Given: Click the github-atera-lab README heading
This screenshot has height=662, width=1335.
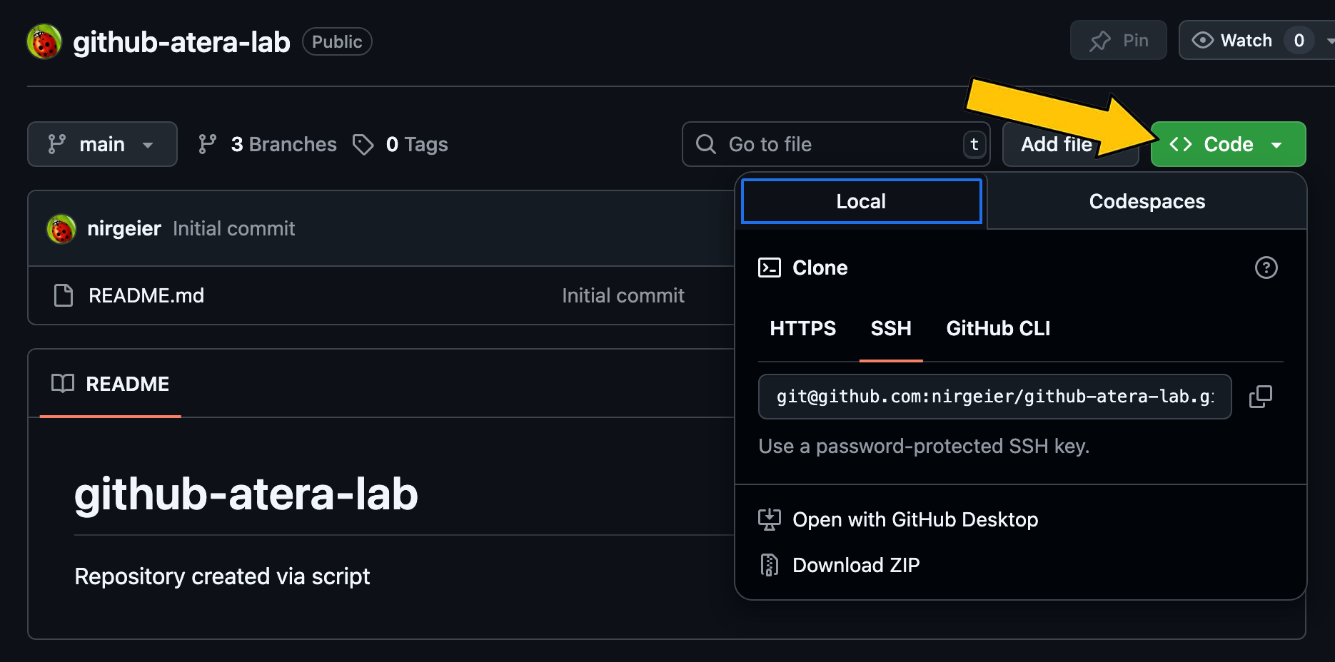Looking at the screenshot, I should [246, 494].
